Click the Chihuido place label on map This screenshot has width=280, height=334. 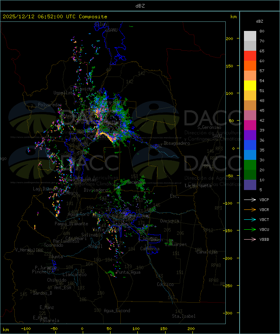[57, 280]
